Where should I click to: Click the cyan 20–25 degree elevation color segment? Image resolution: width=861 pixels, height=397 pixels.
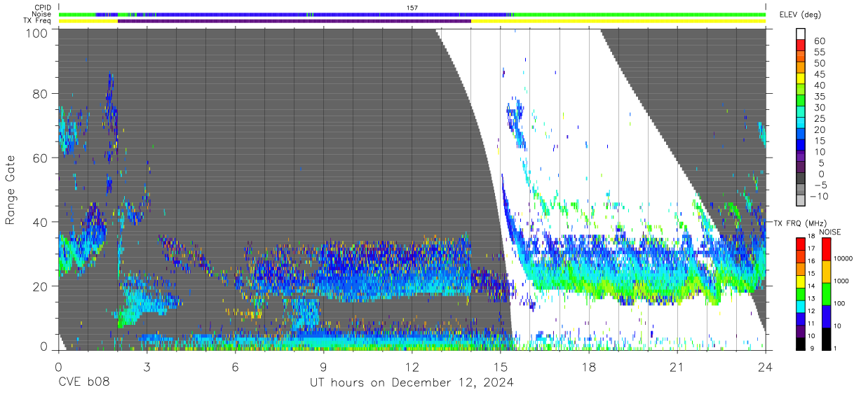(801, 123)
